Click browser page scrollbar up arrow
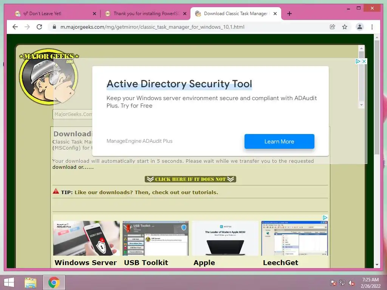 click(377, 37)
